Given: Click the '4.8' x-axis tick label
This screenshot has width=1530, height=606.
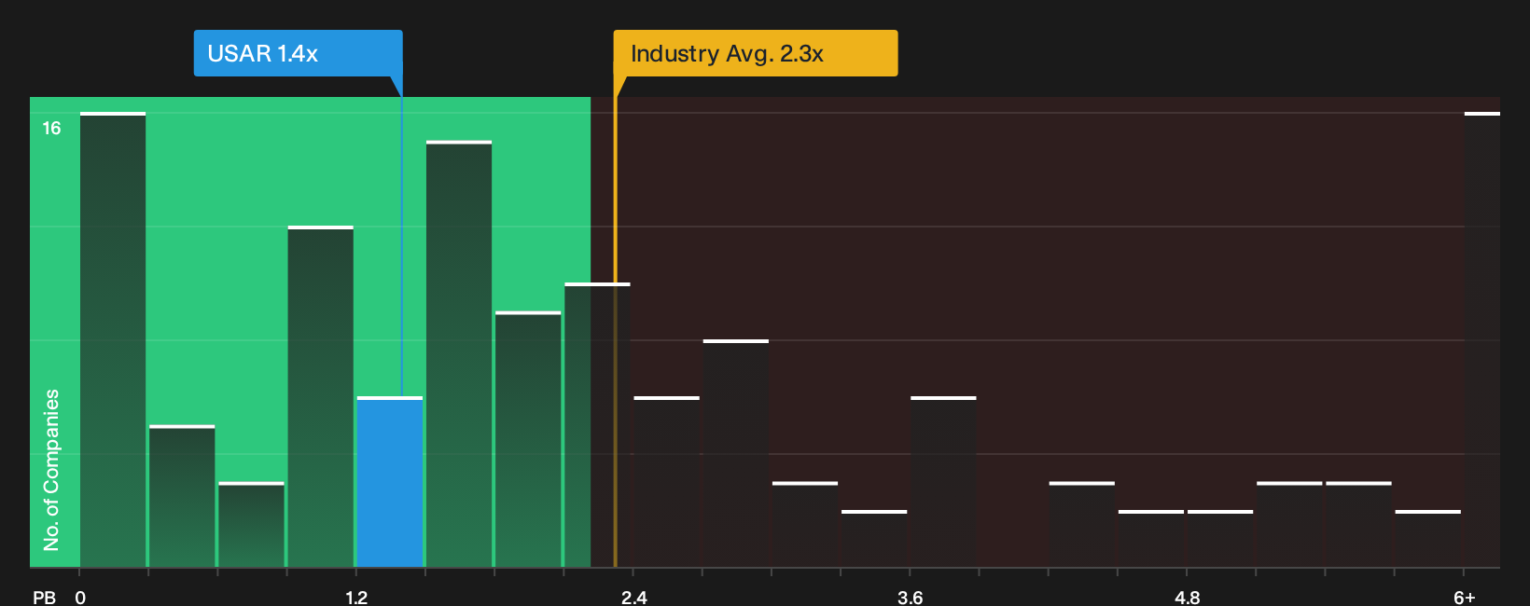Looking at the screenshot, I should click(1188, 598).
